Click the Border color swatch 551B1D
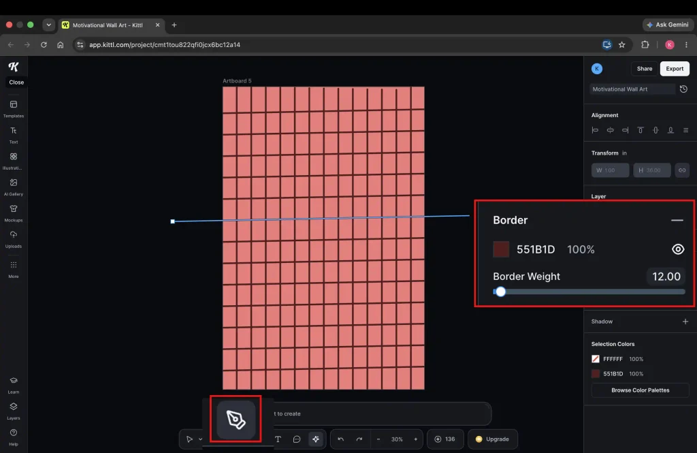The height and width of the screenshot is (453, 697). coord(501,249)
